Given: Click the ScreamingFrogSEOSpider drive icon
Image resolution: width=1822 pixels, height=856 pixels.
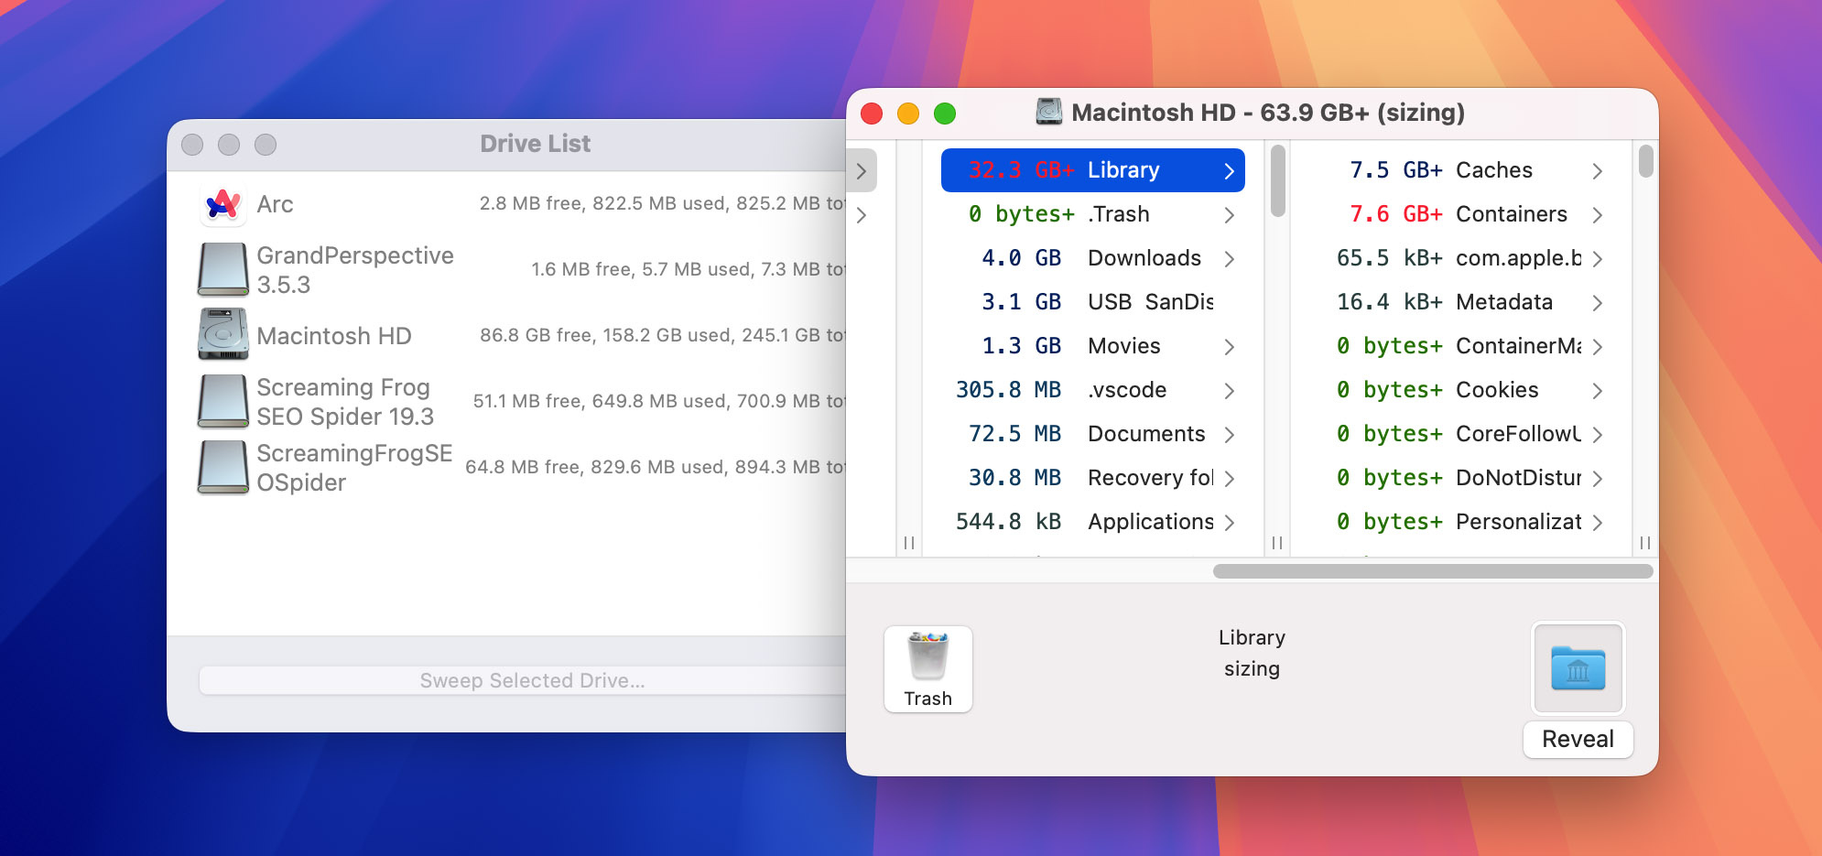Looking at the screenshot, I should [x=222, y=467].
